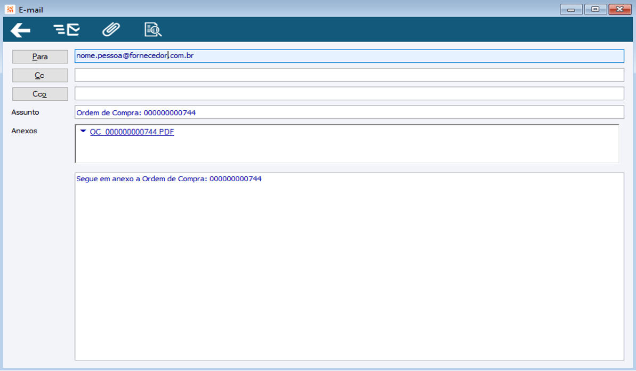
Task: Focus the Para address field
Action: tap(349, 56)
